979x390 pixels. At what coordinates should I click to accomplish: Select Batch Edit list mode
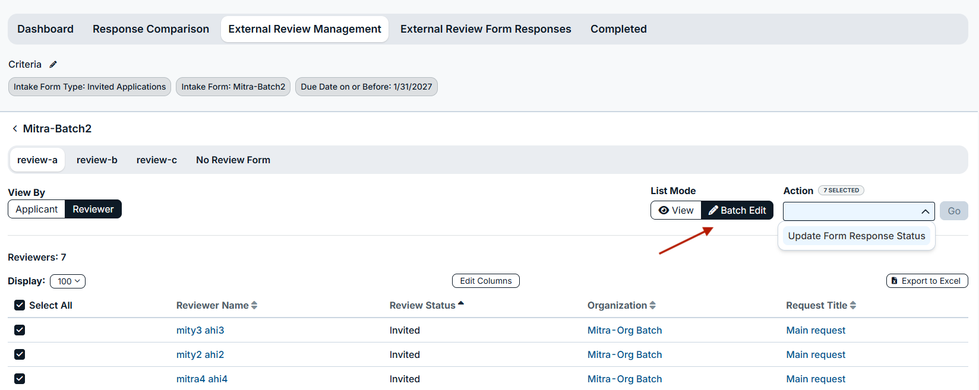(x=737, y=210)
